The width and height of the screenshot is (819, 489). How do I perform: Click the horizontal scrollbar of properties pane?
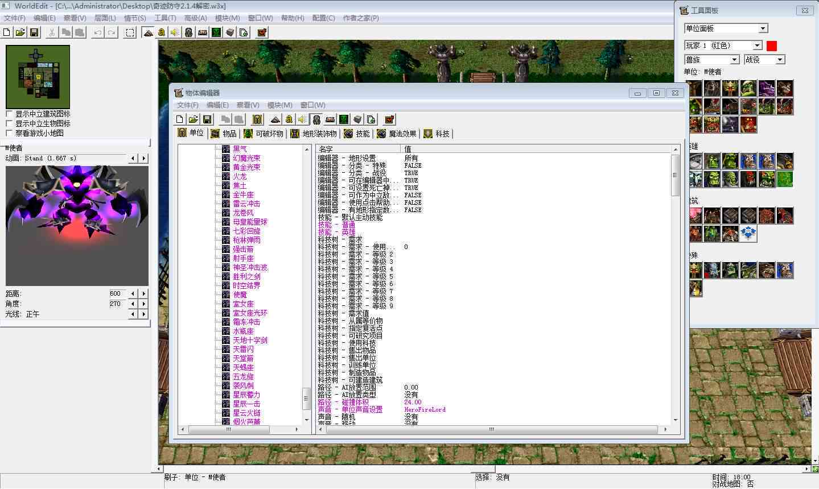pos(492,430)
